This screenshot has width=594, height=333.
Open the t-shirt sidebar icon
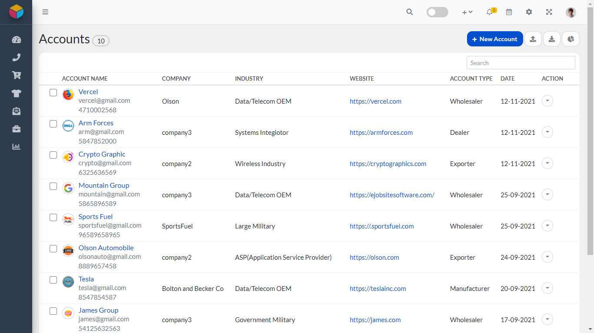17,93
